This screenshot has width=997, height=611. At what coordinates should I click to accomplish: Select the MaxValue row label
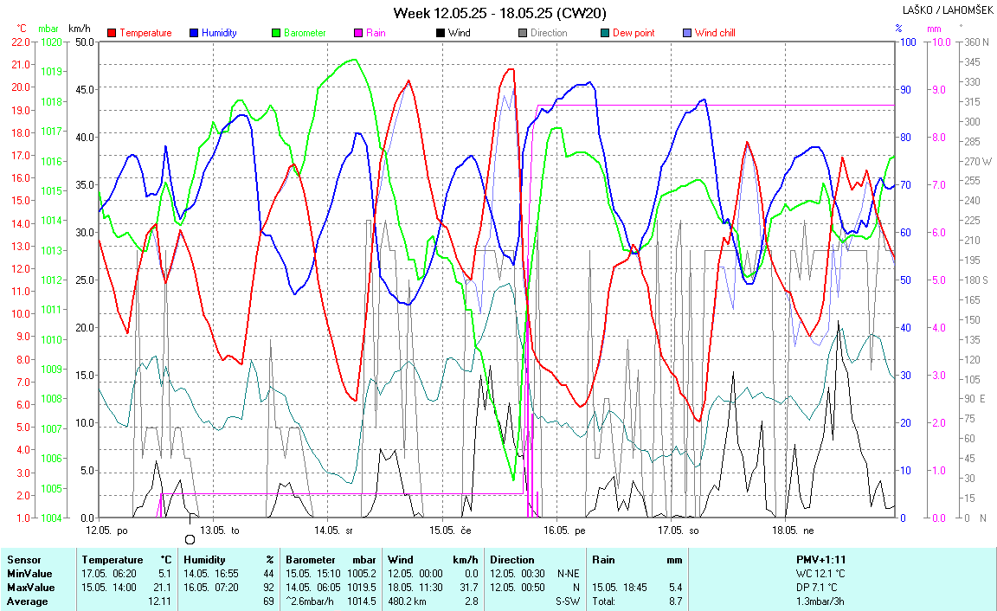(29, 588)
